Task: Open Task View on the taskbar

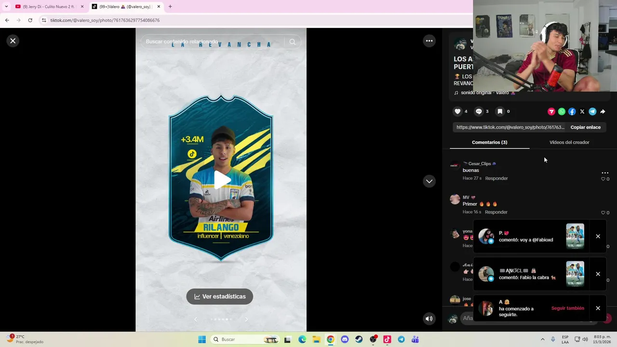Action: pyautogui.click(x=287, y=339)
